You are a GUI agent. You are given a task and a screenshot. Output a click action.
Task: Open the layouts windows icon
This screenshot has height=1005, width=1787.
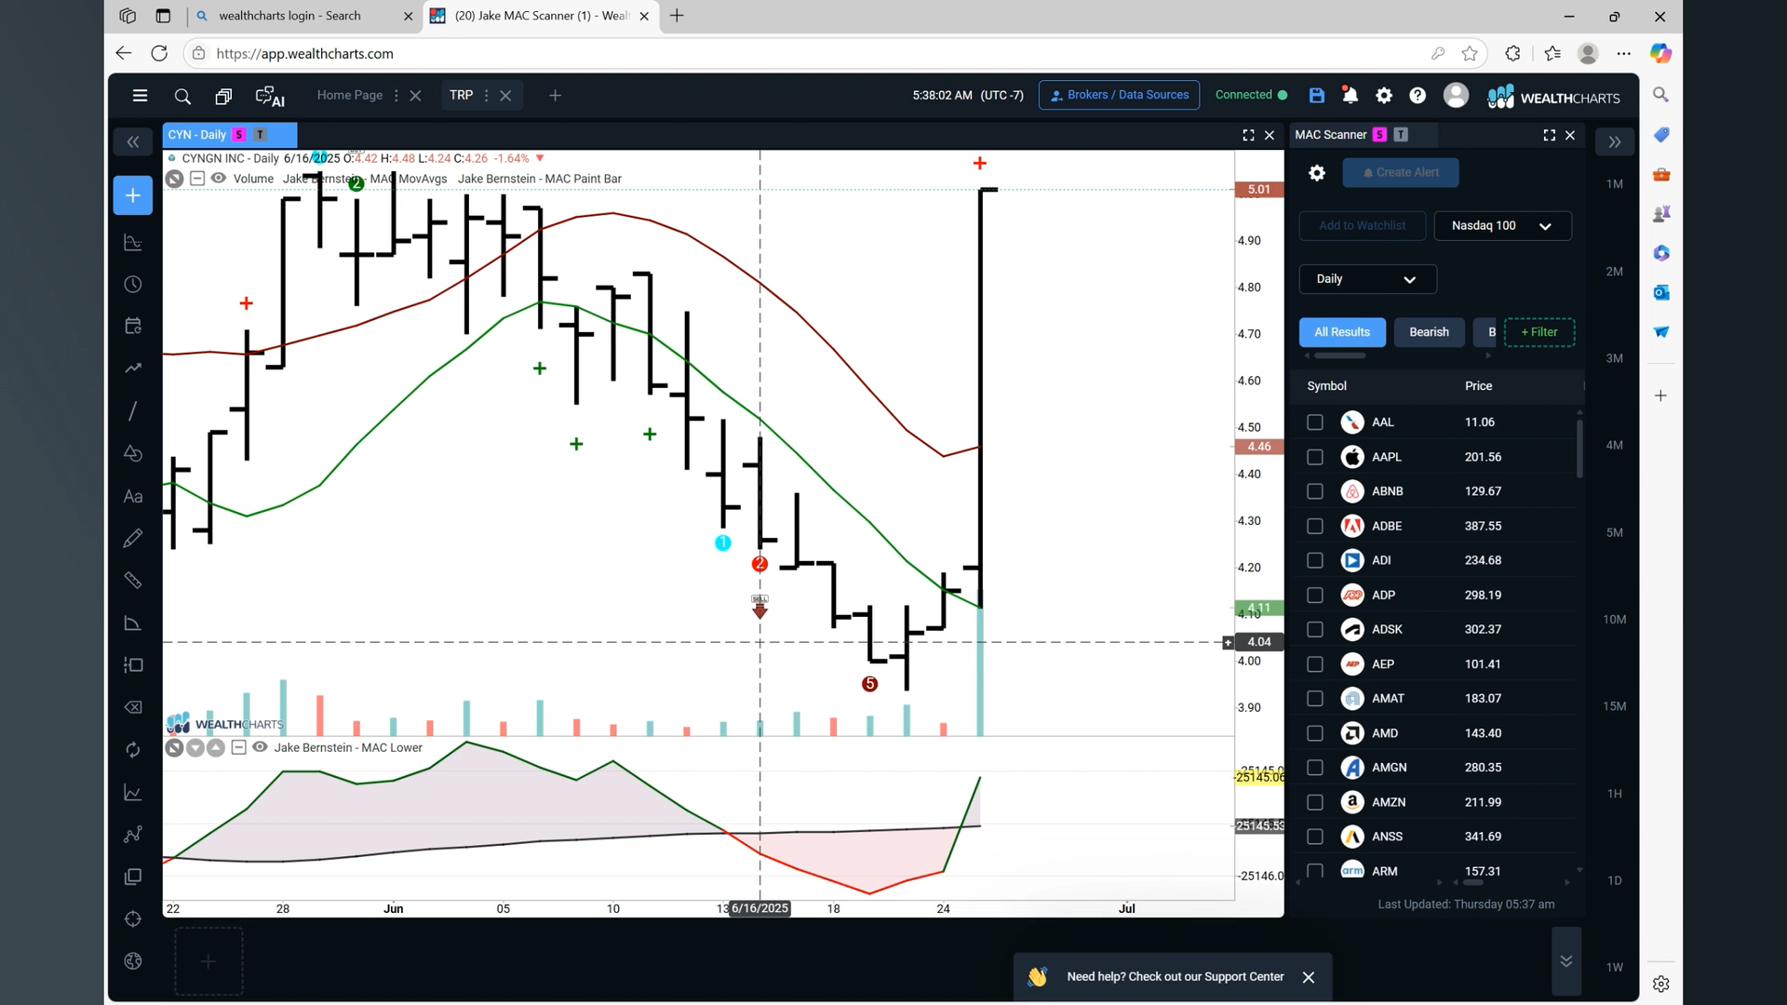pyautogui.click(x=223, y=96)
